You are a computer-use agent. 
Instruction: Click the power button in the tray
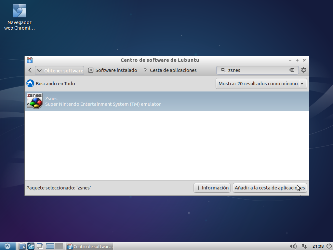[x=328, y=246]
